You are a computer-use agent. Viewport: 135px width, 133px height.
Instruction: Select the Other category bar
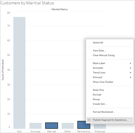(67, 126)
